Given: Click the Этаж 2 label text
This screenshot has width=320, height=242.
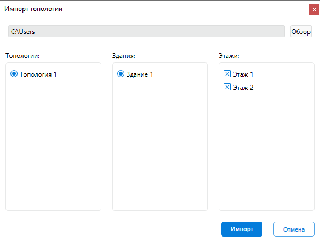Looking at the screenshot, I should coord(243,88).
